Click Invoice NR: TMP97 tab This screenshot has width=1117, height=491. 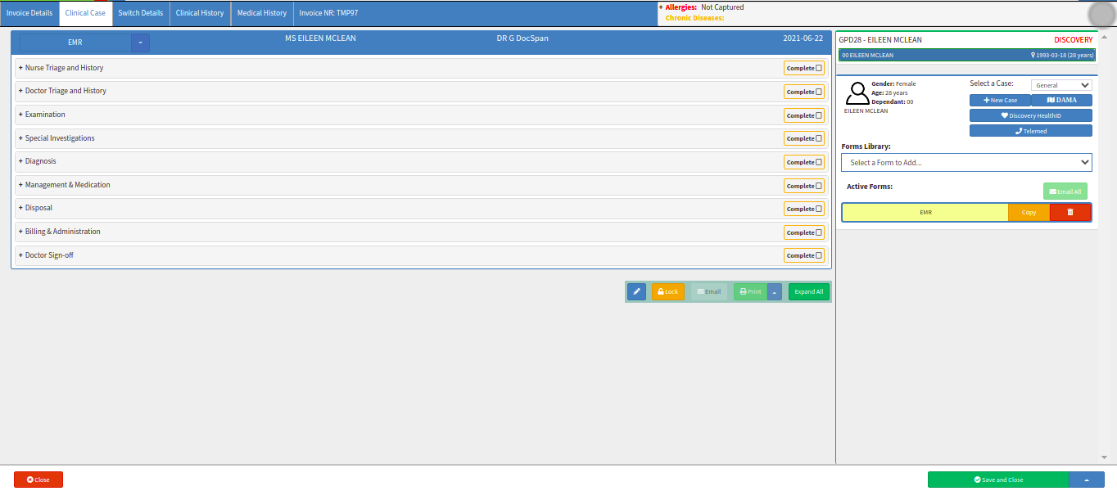(328, 13)
